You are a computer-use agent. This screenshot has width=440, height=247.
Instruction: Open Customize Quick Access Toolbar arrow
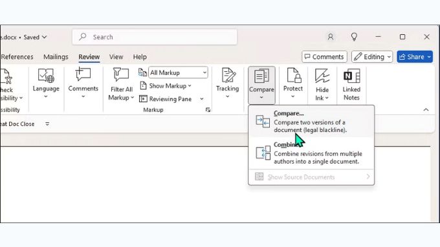[47, 124]
